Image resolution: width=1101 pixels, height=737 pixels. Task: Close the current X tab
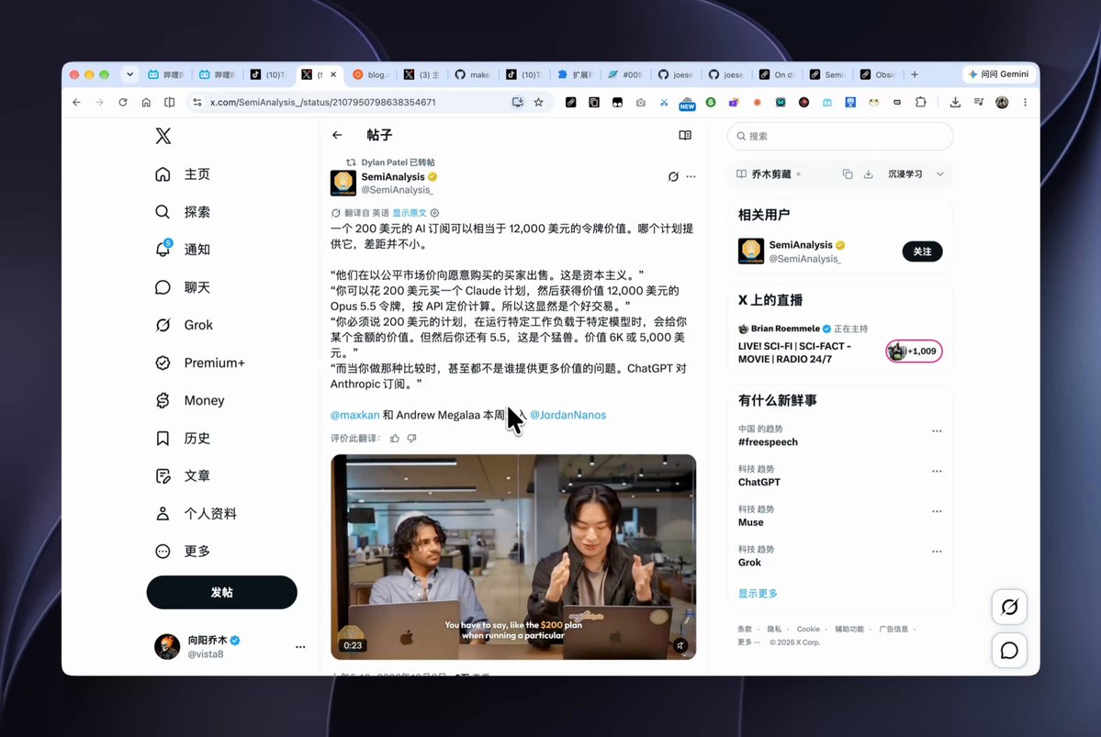click(333, 74)
